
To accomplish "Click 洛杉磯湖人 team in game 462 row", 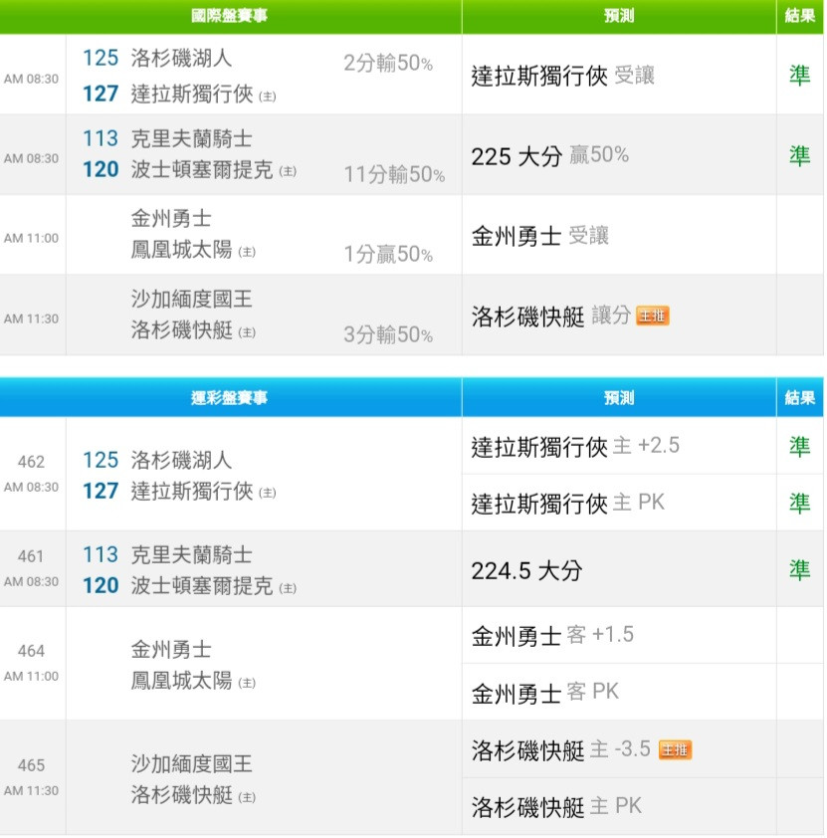I will pyautogui.click(x=182, y=460).
